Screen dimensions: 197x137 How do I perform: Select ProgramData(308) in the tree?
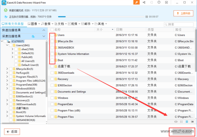click(x=27, y=84)
